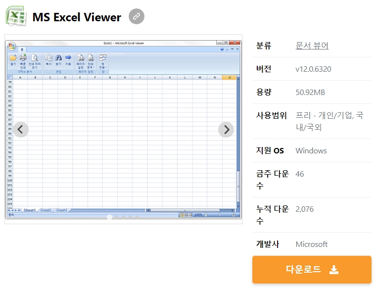Viewport: 376px width, 288px height.
Task: Open the 창 전환 switch windows dropdown in the preview
Action: (x=103, y=61)
